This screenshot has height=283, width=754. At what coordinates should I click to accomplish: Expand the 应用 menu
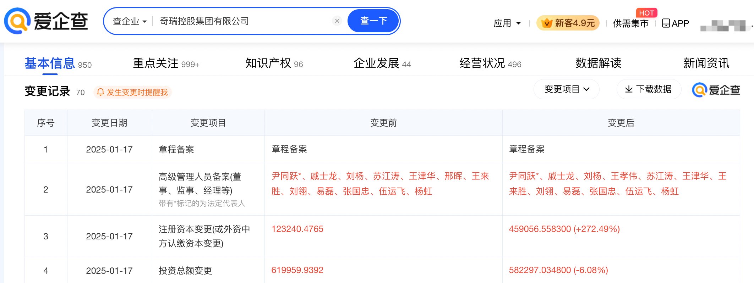(x=507, y=23)
